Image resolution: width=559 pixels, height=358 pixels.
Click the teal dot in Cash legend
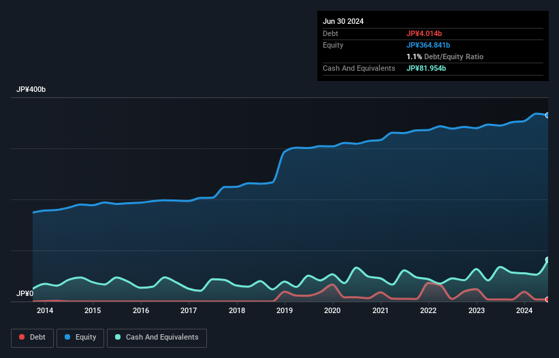(118, 338)
